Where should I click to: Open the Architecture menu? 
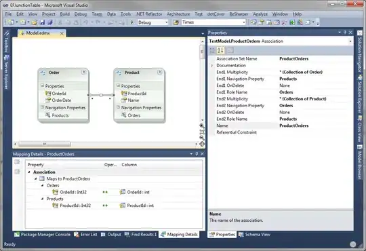(178, 14)
